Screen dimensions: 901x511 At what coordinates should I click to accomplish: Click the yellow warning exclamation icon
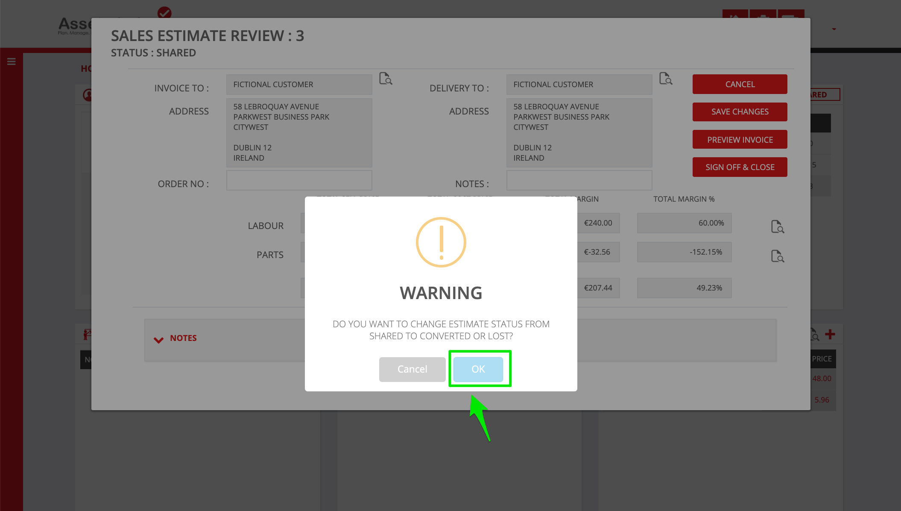coord(441,242)
